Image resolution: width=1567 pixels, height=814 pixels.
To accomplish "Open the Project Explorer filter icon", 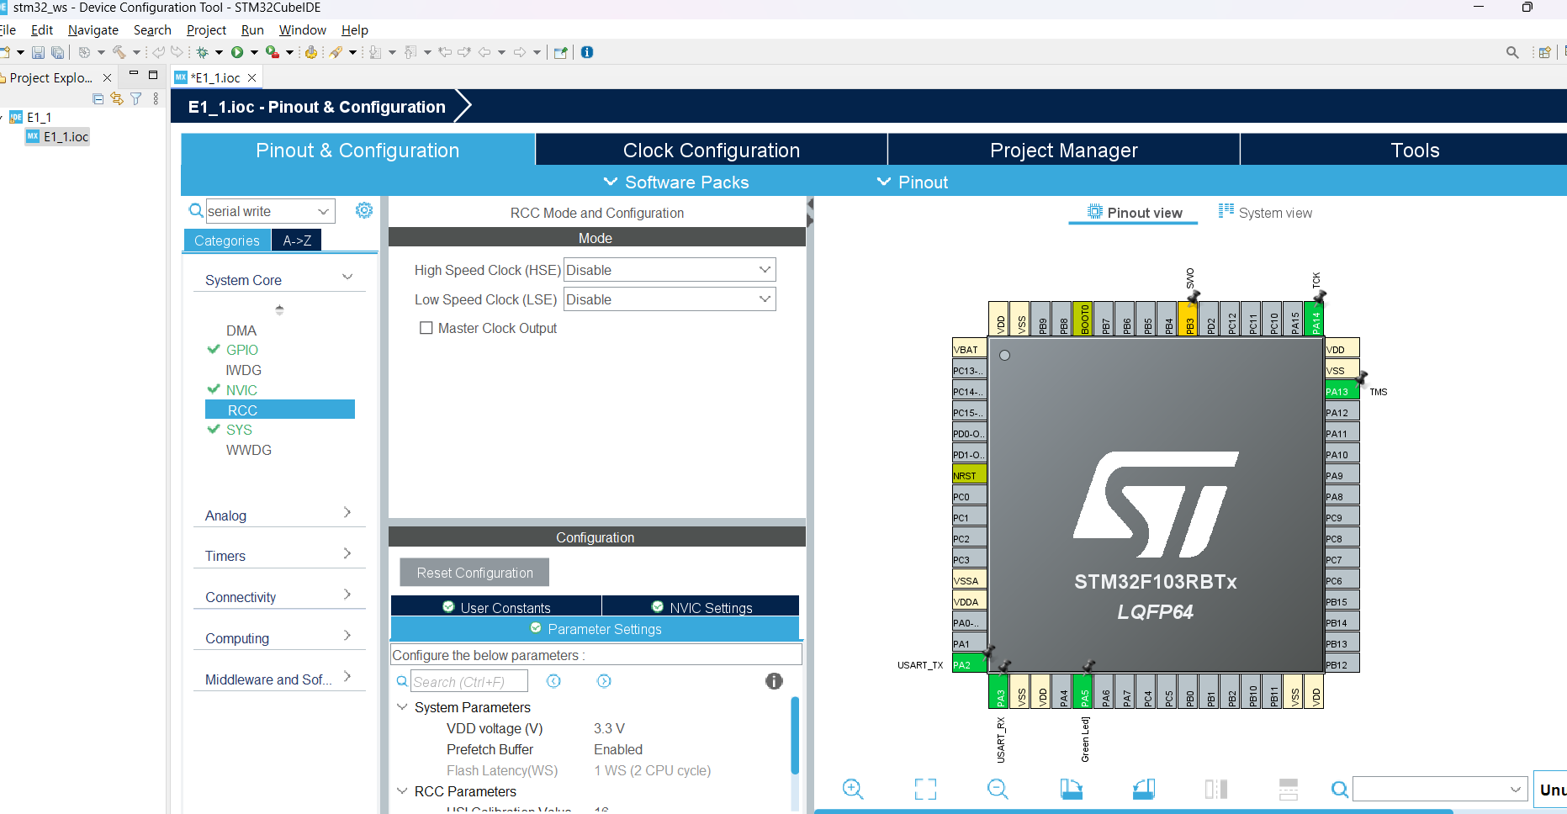I will coord(136,98).
